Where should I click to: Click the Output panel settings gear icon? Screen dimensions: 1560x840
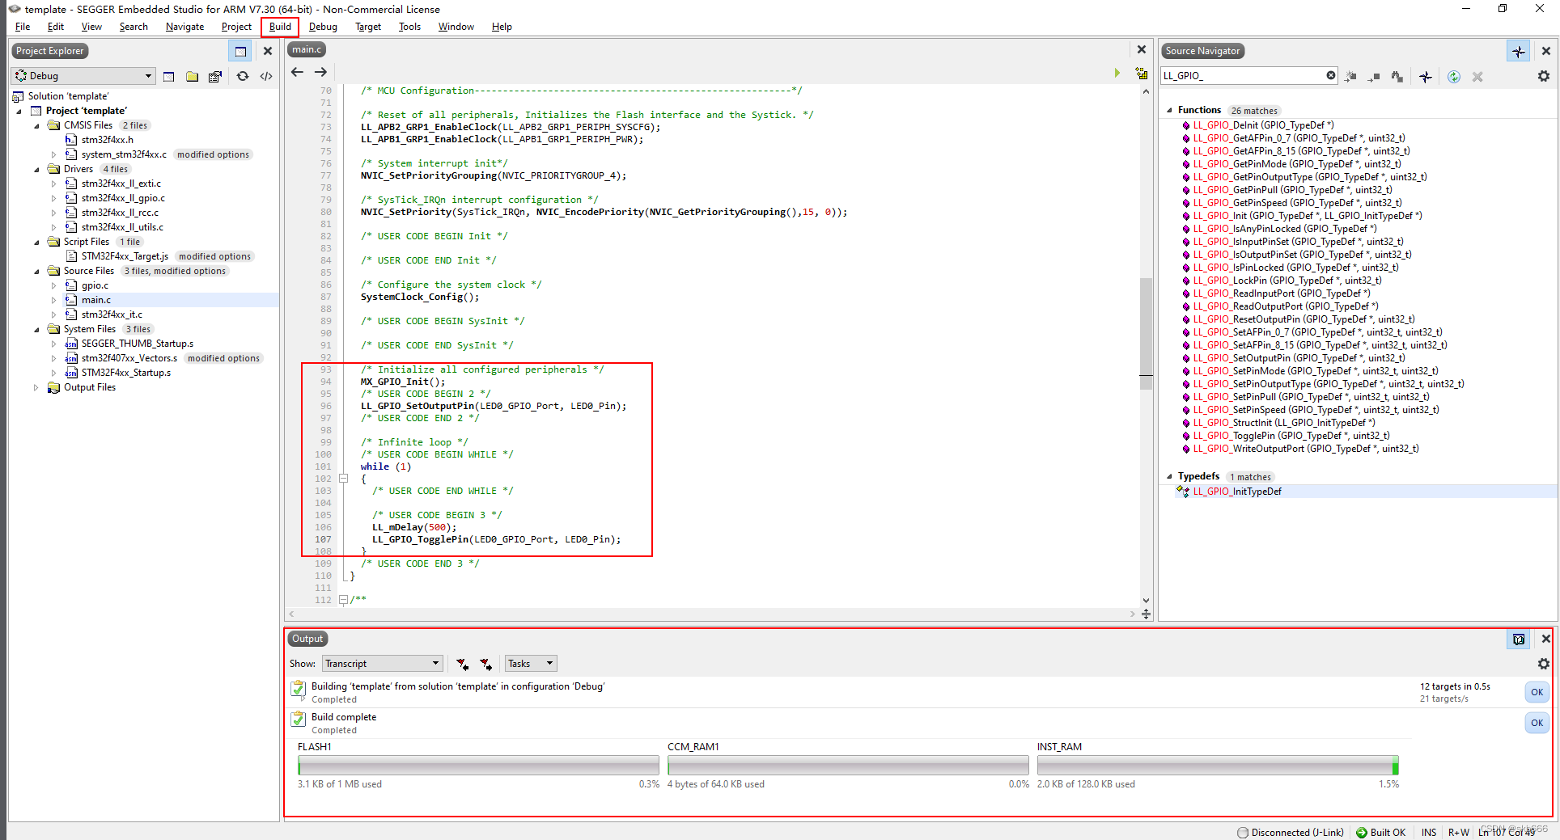pyautogui.click(x=1544, y=664)
